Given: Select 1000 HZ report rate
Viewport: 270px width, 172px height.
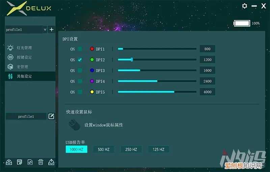Looking at the screenshot, I should [77, 149].
